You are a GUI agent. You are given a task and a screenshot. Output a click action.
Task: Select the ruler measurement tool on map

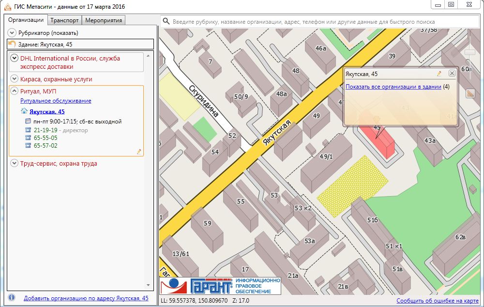click(x=470, y=93)
